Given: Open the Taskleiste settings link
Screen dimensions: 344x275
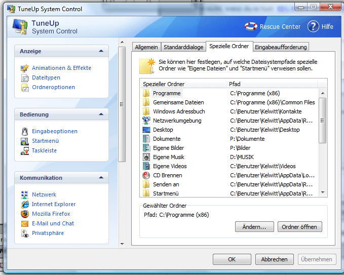Looking at the screenshot, I should coord(44,150).
